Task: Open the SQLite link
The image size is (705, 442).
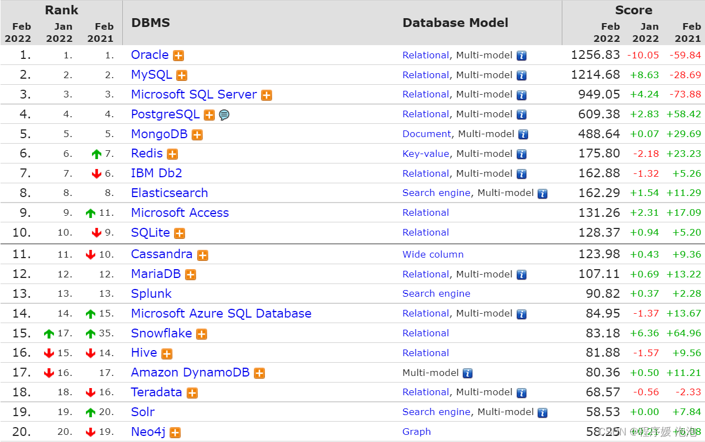Action: pyautogui.click(x=150, y=232)
